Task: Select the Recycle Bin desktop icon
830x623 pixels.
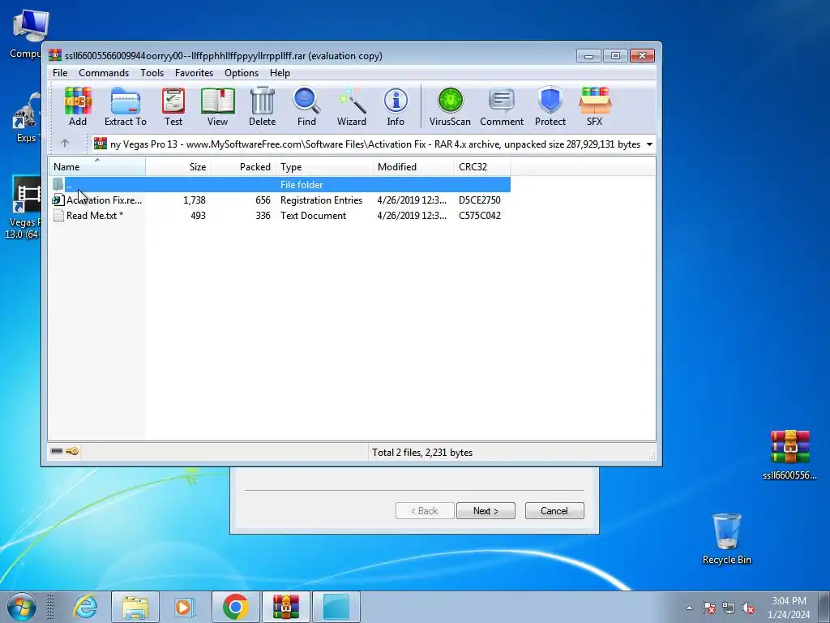Action: (727, 539)
